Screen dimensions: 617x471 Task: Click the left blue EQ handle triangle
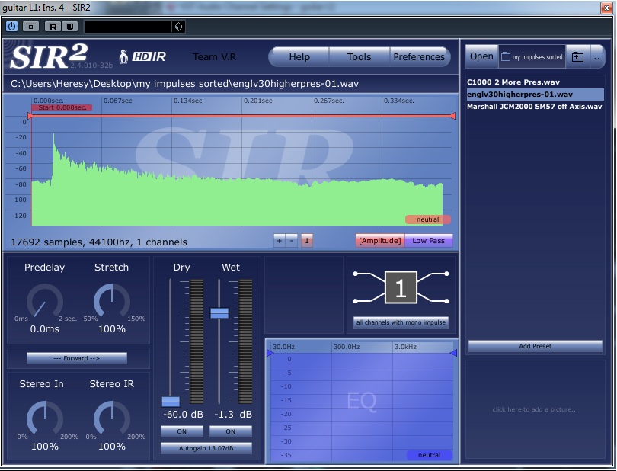coord(270,353)
